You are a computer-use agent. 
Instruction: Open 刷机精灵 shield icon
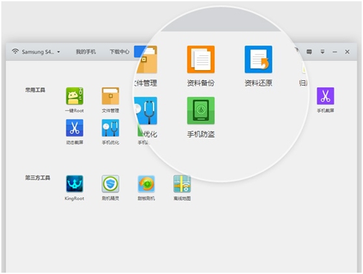click(x=111, y=184)
